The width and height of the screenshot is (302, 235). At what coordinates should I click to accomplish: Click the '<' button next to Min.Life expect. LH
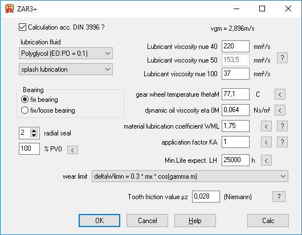pos(266,160)
